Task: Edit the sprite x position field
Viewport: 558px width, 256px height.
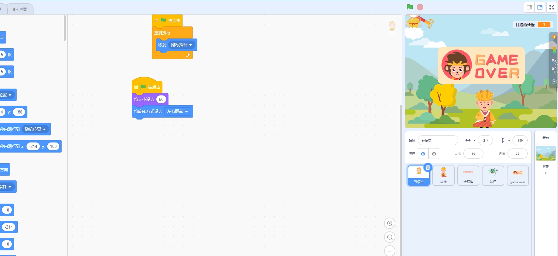Action: point(485,141)
